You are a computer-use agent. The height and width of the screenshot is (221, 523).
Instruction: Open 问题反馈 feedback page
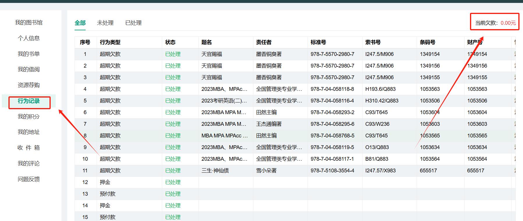tap(29, 179)
